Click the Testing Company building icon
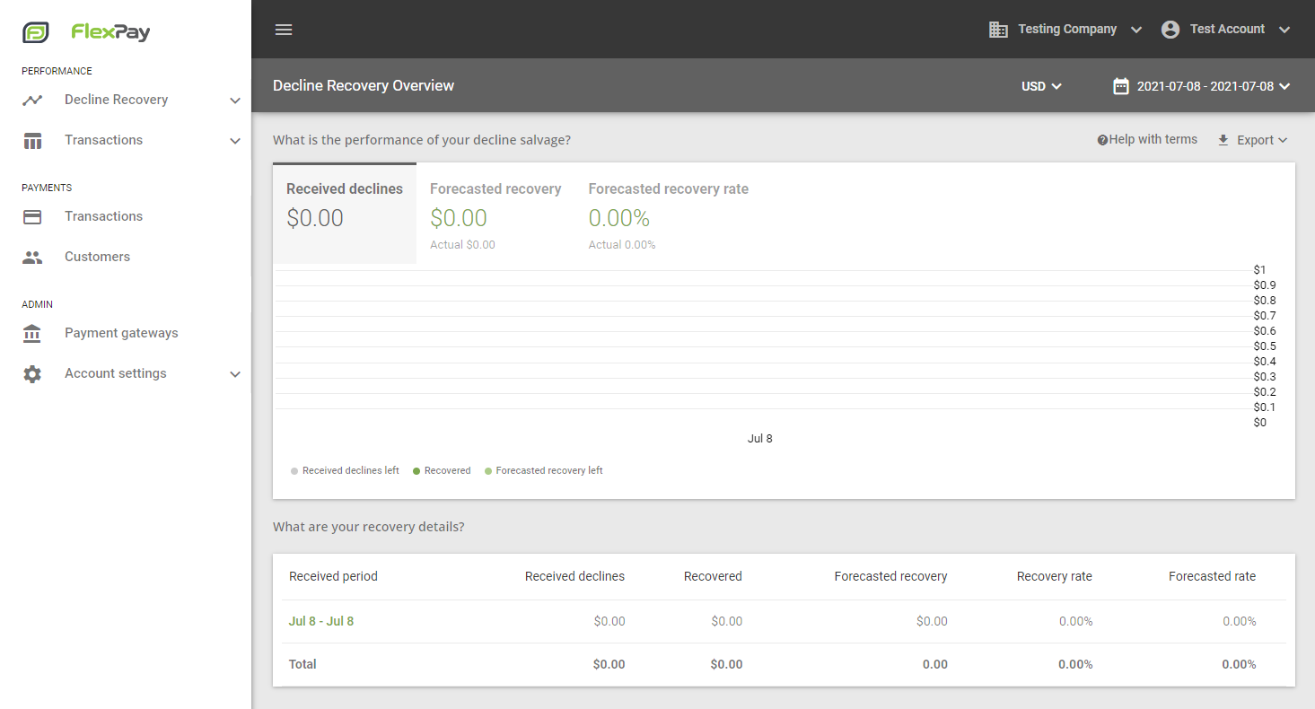 [997, 29]
